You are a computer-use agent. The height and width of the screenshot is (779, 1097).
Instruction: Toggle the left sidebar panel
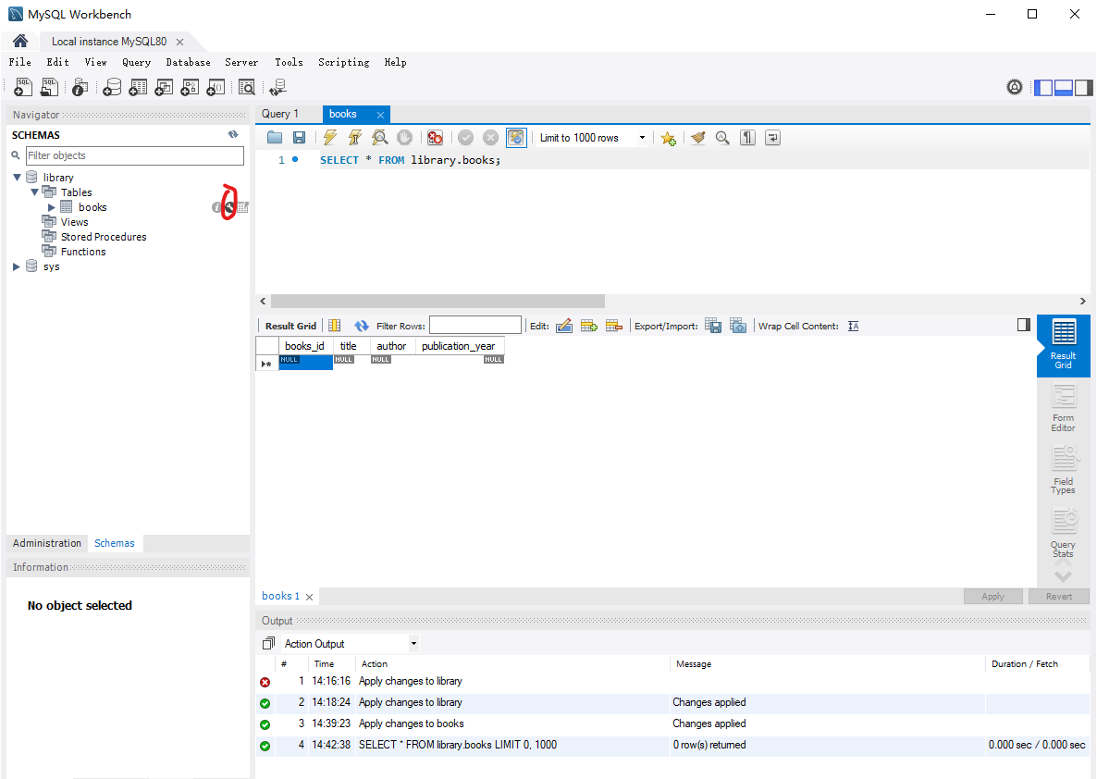tap(1043, 88)
